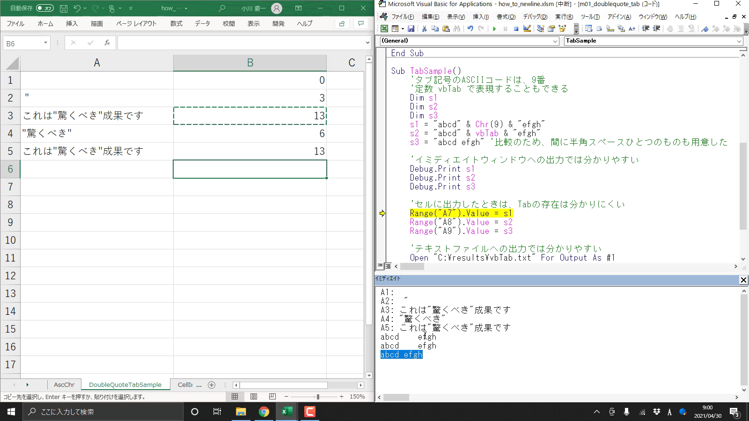Open the デバッグ(D) menu in VBA editor
The height and width of the screenshot is (421, 749).
coord(535,17)
